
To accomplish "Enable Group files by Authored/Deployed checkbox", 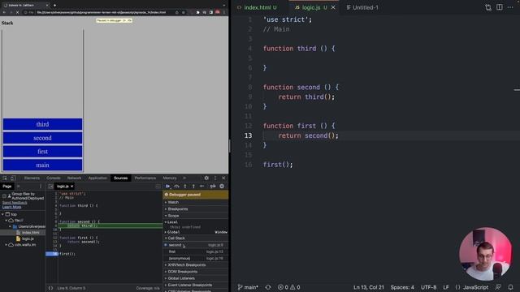I will click(x=4, y=196).
